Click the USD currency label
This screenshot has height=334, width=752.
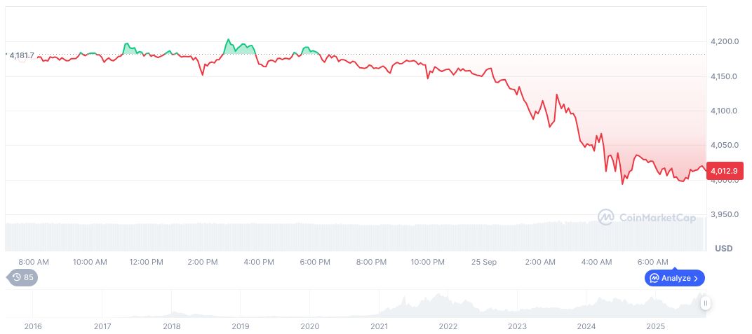point(723,249)
